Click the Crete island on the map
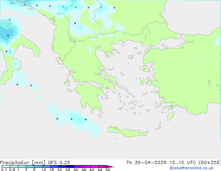221x171 pixels. coord(128,132)
